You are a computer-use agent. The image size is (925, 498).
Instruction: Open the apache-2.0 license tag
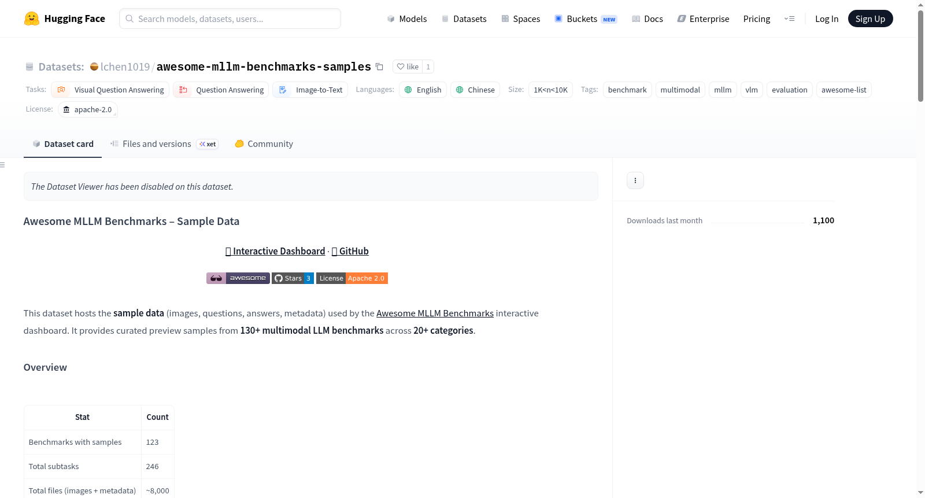pyautogui.click(x=88, y=109)
